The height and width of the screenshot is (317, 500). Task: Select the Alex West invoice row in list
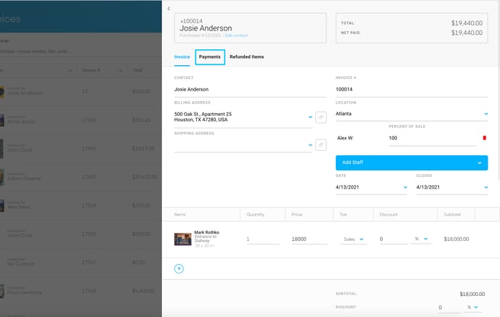(x=81, y=205)
